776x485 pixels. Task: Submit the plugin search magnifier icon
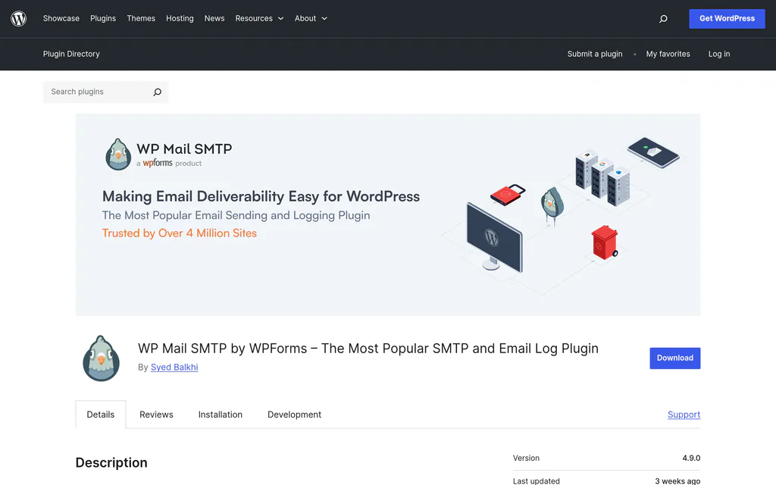click(x=158, y=92)
